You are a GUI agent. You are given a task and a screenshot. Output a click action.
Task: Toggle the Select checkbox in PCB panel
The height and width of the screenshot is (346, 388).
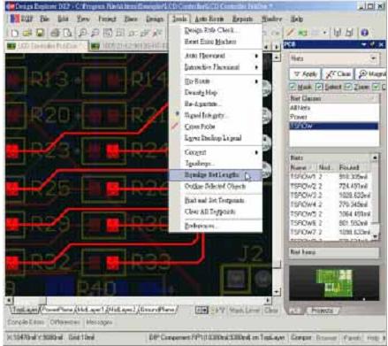pos(319,87)
